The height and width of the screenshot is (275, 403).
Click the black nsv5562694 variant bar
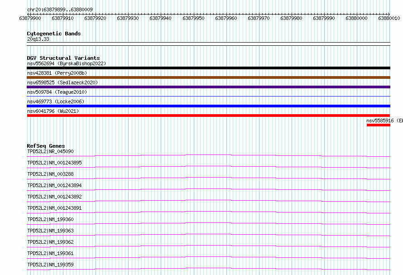coord(208,68)
